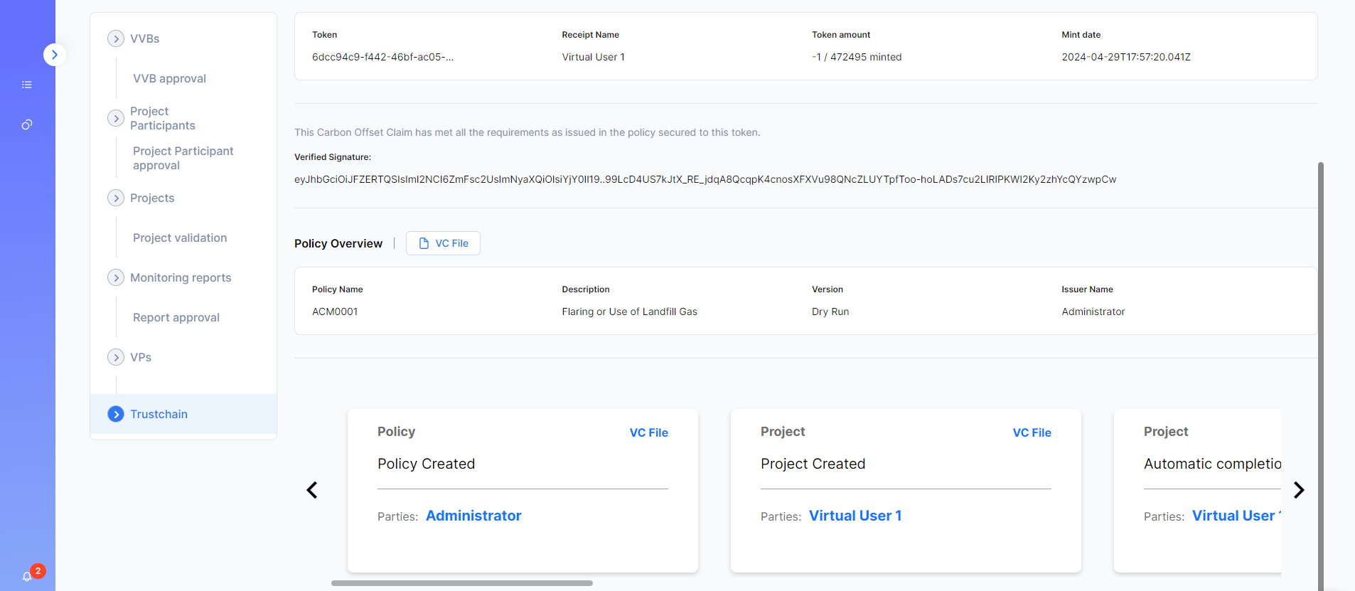Open VC File link on Project Created card
Screen dimensions: 1355x591
(1032, 432)
